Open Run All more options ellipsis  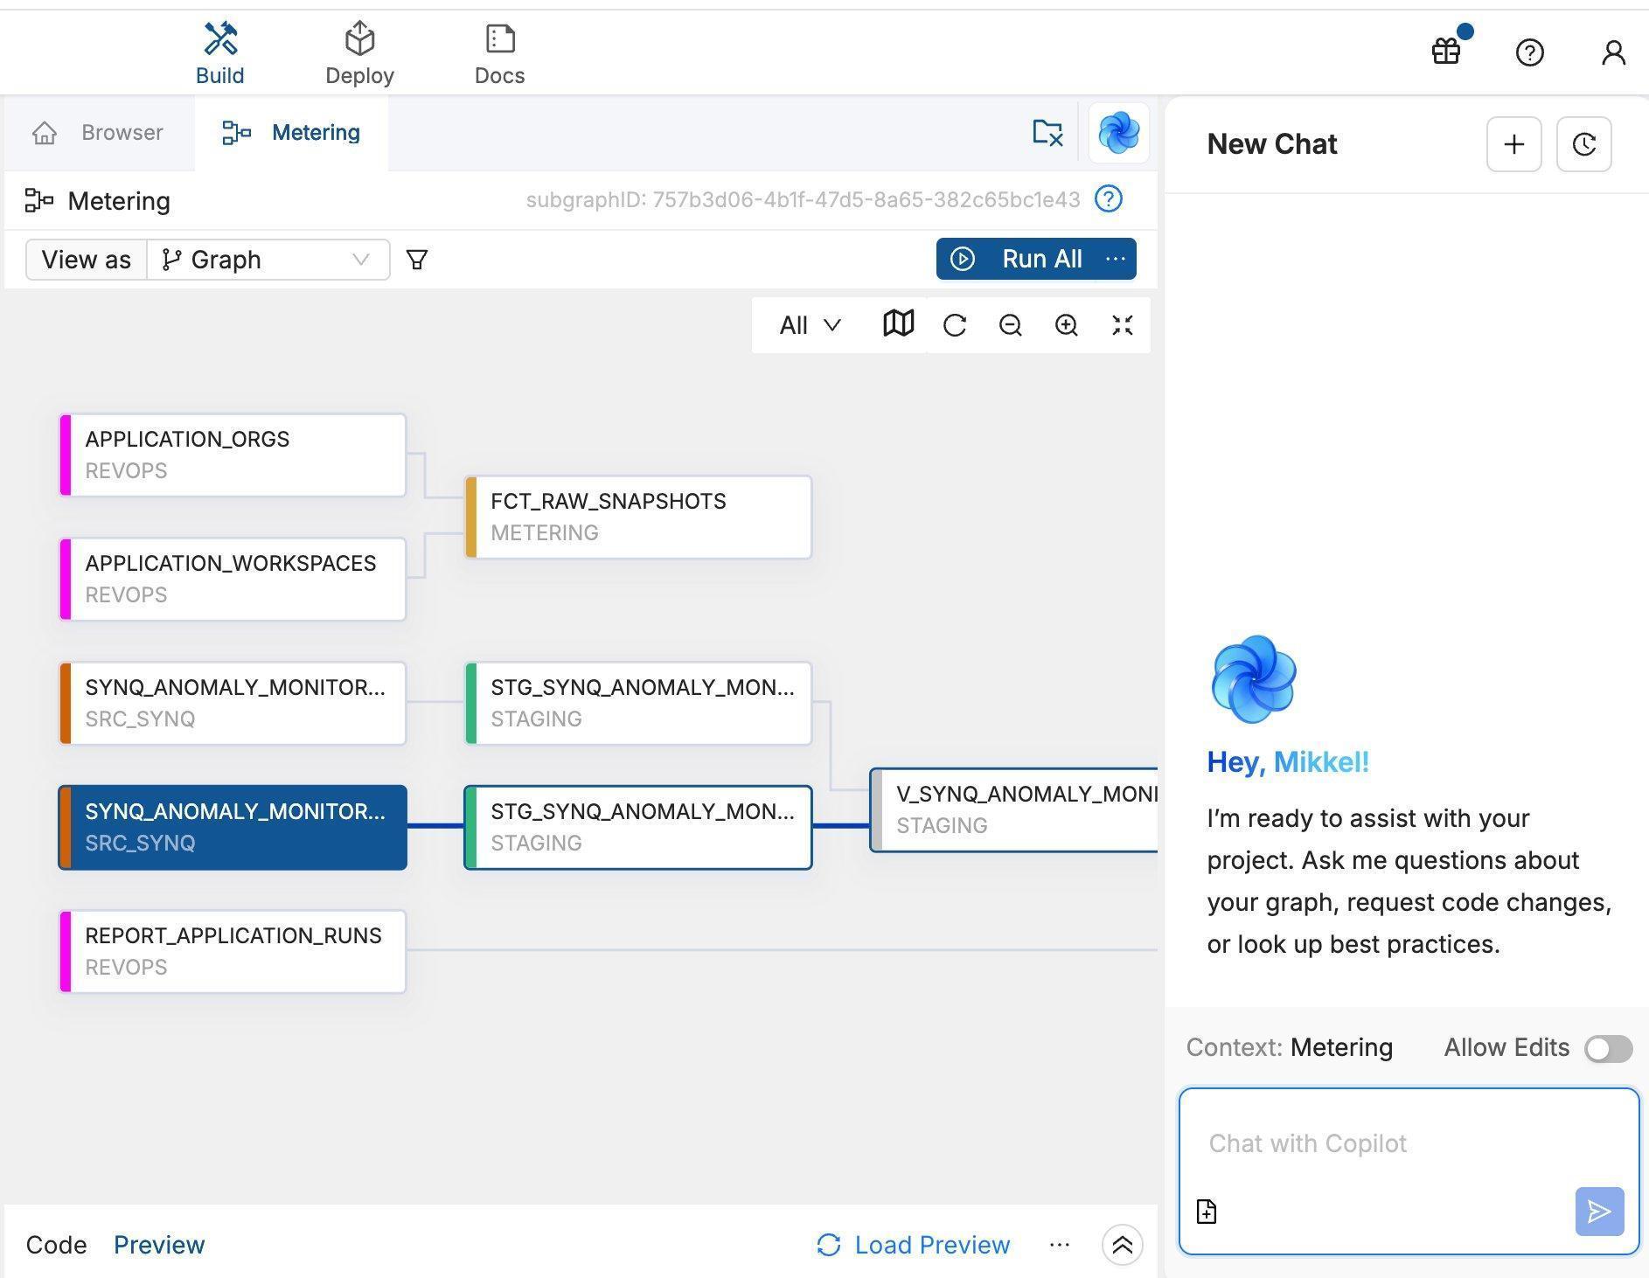(x=1116, y=259)
